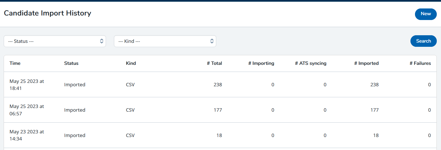Open the Status filter dropdown
Viewport: 441px width, 150px height.
55,41
